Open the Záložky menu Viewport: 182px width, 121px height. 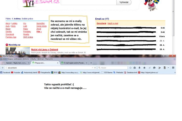tap(33, 59)
